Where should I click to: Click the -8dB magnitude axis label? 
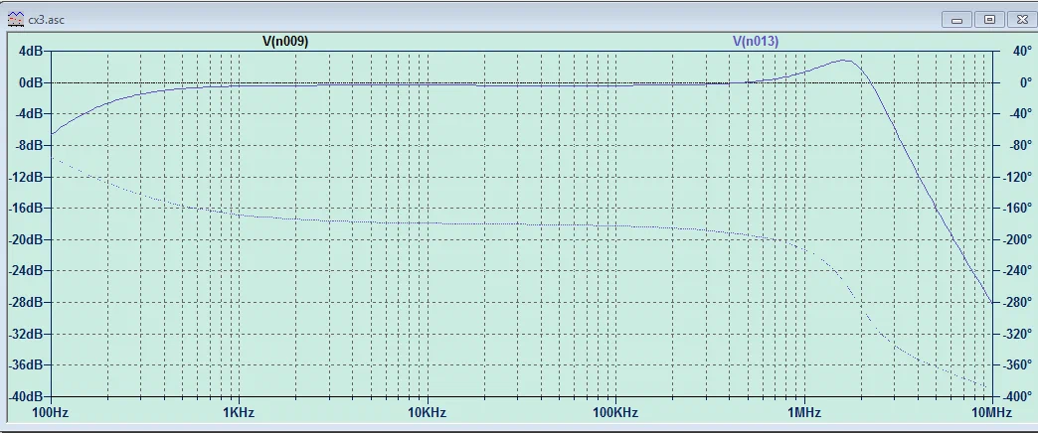pyautogui.click(x=30, y=145)
